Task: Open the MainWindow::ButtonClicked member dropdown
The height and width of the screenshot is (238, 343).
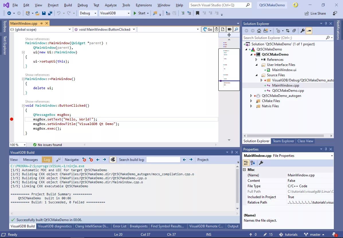Action: 105,29
